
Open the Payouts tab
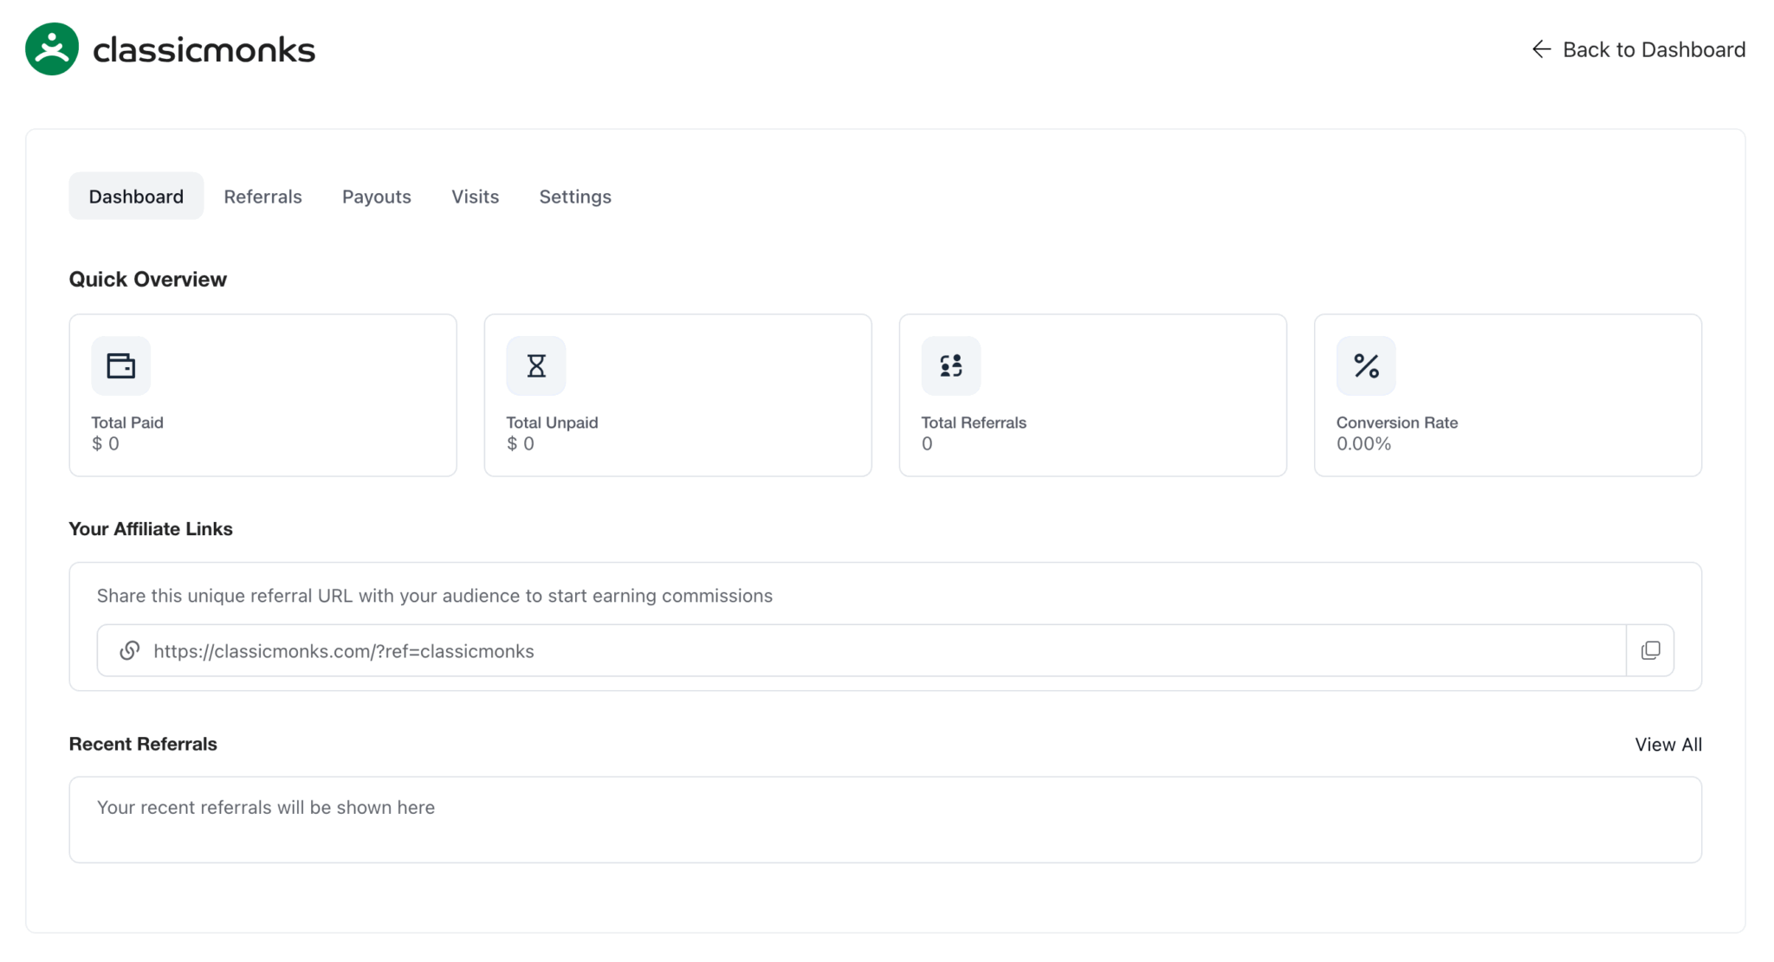376,197
